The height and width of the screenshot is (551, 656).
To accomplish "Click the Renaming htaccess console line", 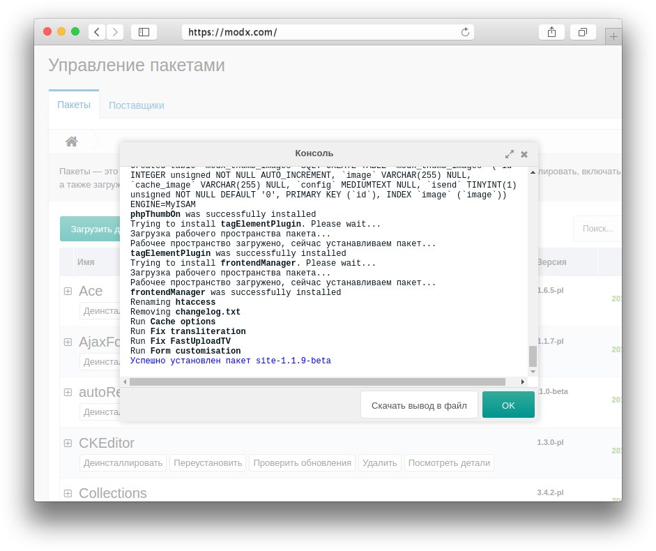I will (173, 302).
